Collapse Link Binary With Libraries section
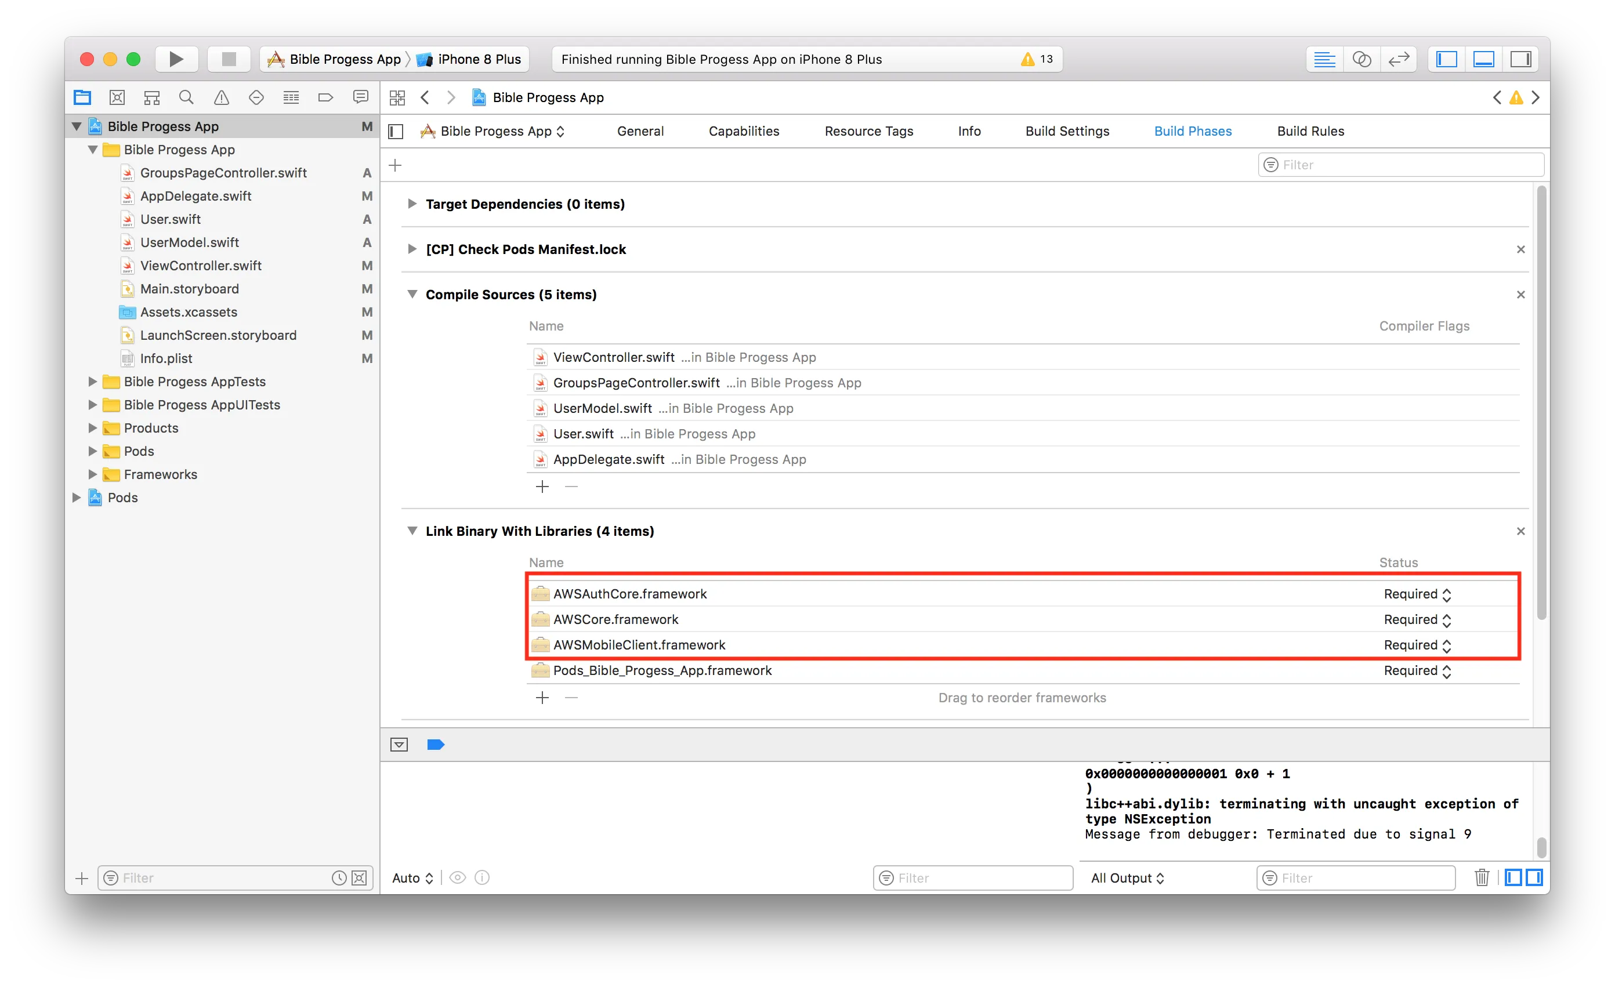The height and width of the screenshot is (987, 1615). click(412, 531)
